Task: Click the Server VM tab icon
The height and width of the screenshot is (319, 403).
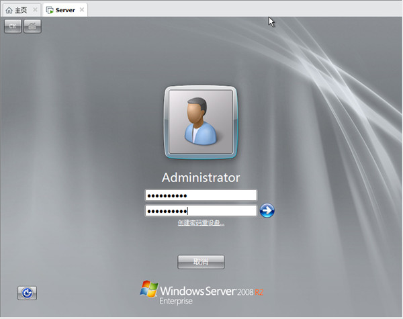Action: pos(50,10)
